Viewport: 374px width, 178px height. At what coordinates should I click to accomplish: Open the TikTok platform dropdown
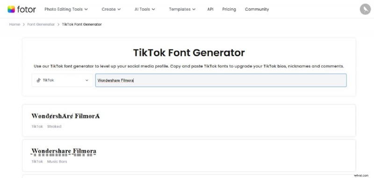(x=62, y=80)
